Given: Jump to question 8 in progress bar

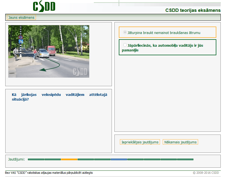Looking at the screenshot, I should coord(152,159).
